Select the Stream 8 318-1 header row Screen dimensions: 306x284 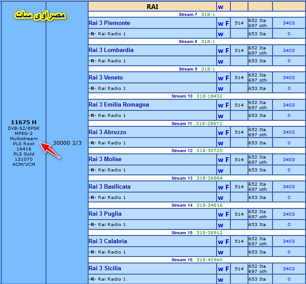(197, 42)
